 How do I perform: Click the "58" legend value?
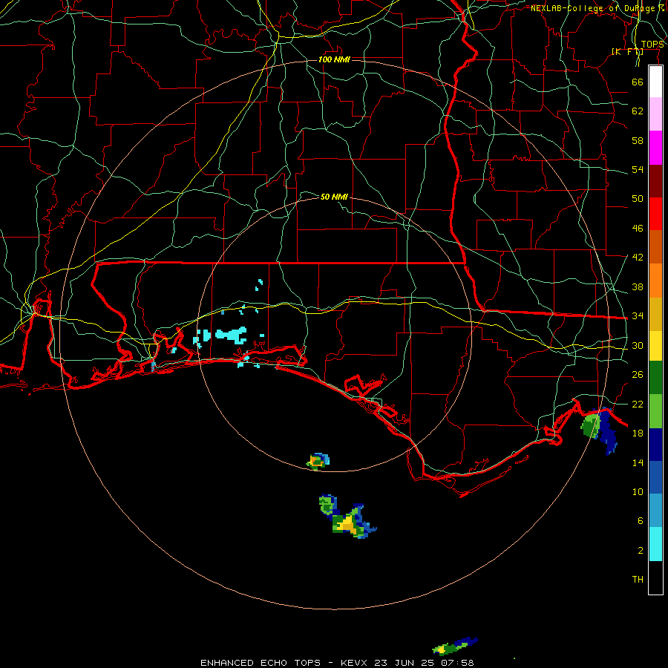(x=638, y=140)
